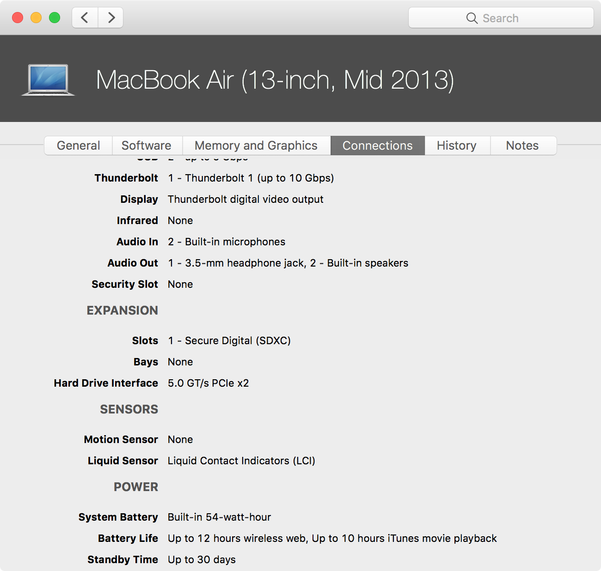Select the Connections tab
The height and width of the screenshot is (571, 601).
pyautogui.click(x=378, y=146)
